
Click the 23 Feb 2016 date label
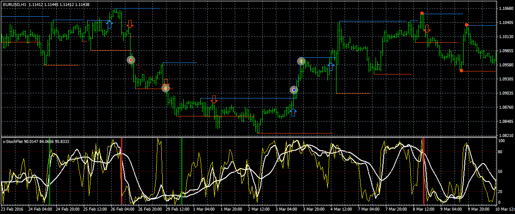13,210
